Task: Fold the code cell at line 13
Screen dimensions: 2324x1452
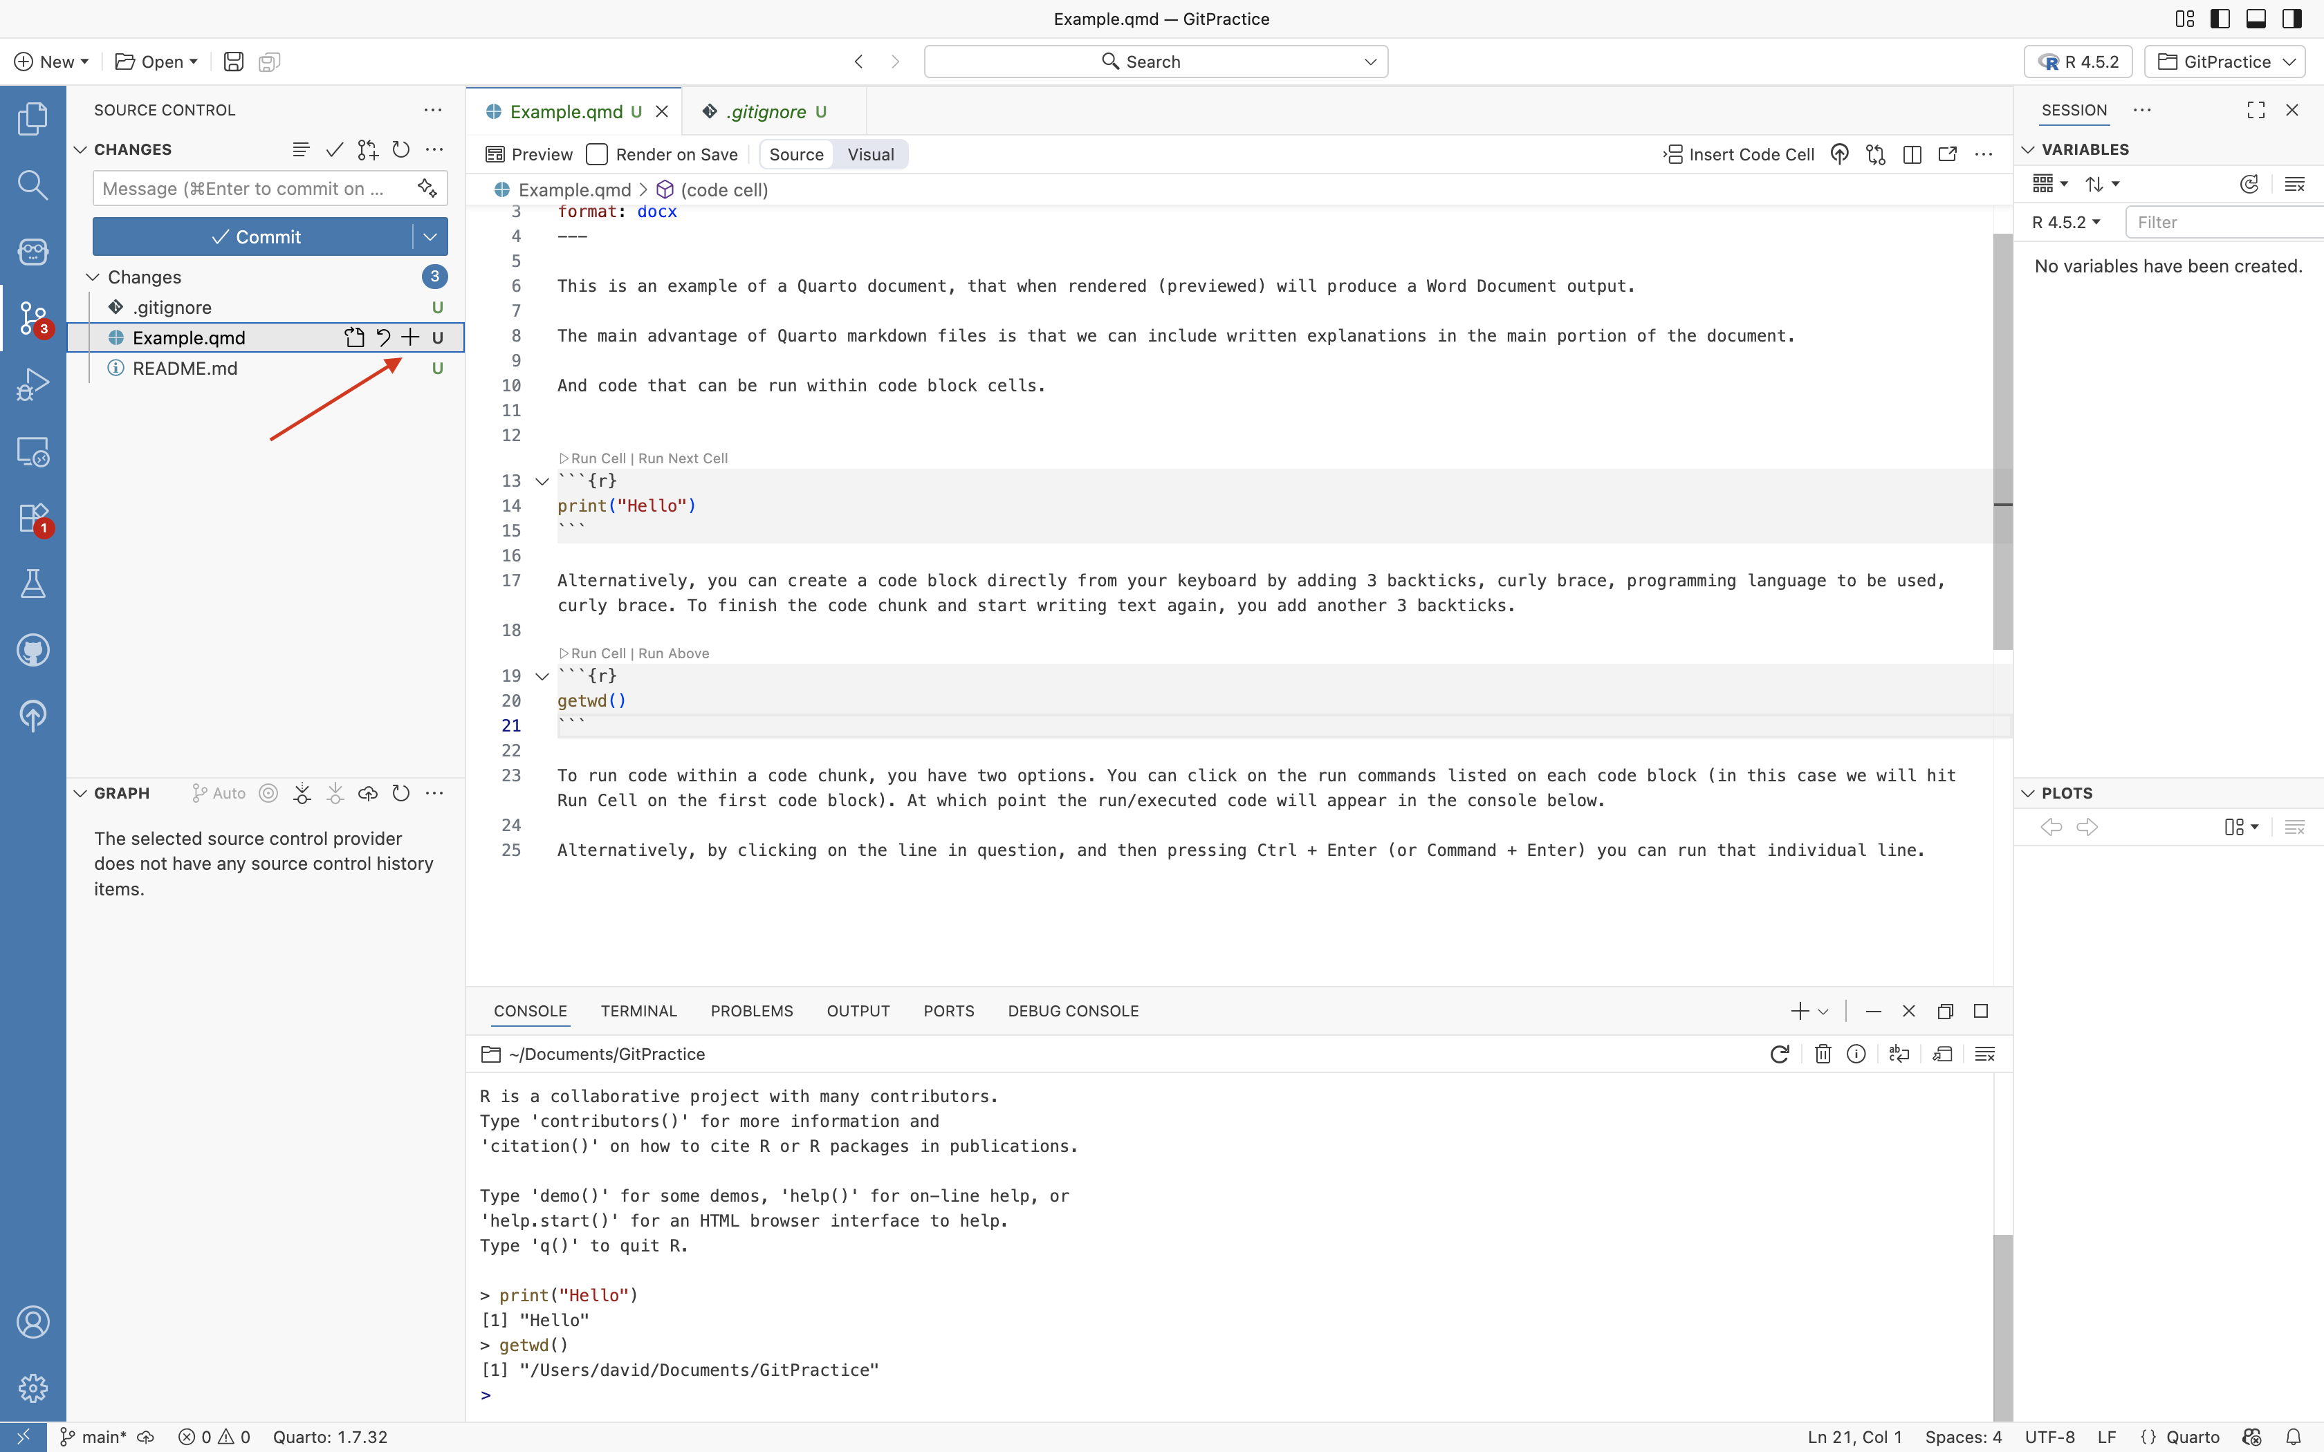Action: click(x=542, y=481)
